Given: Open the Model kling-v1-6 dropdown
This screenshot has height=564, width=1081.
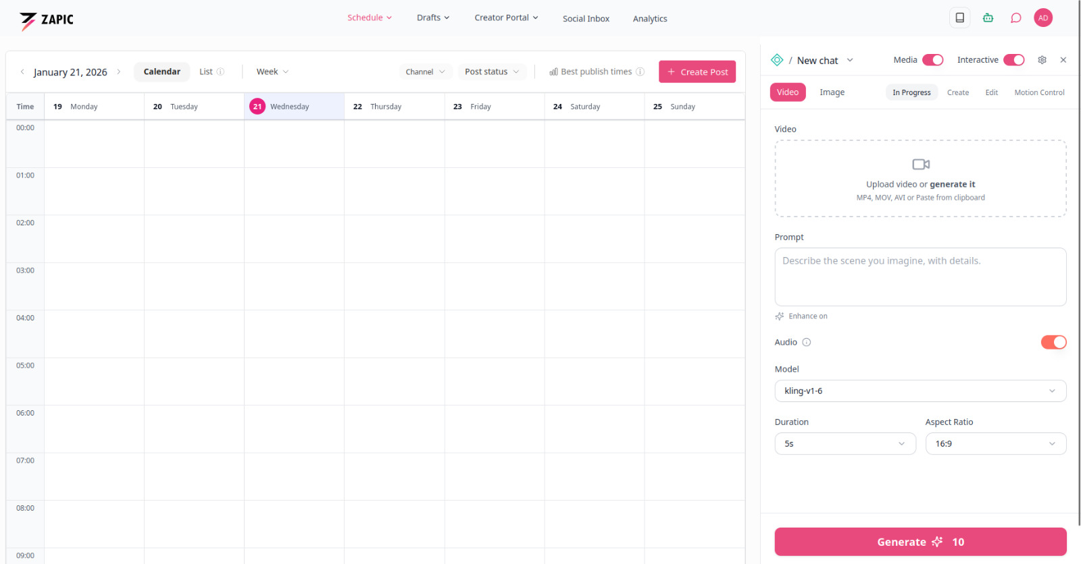Looking at the screenshot, I should 920,391.
